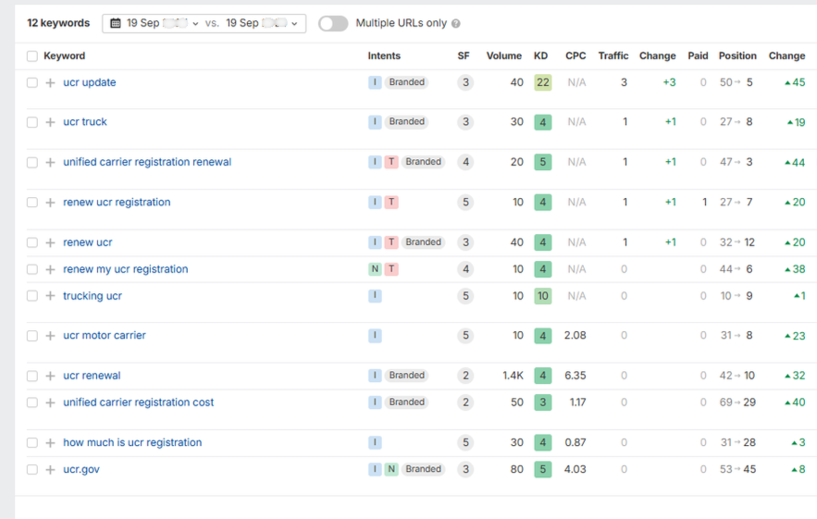Click plus icon beside renew ucr registration

pyautogui.click(x=50, y=203)
